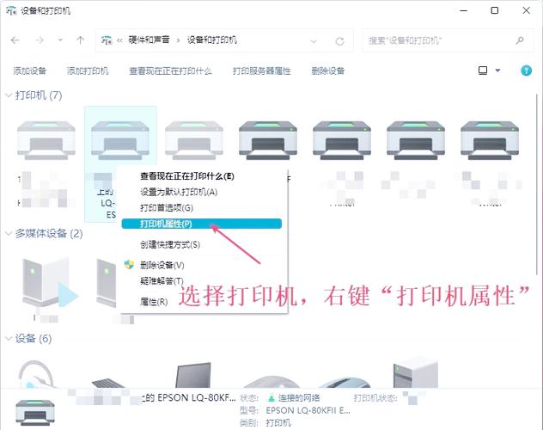This screenshot has width=543, height=430.
Task: Click the vertical scrollbar on the right
Action: [x=538, y=184]
